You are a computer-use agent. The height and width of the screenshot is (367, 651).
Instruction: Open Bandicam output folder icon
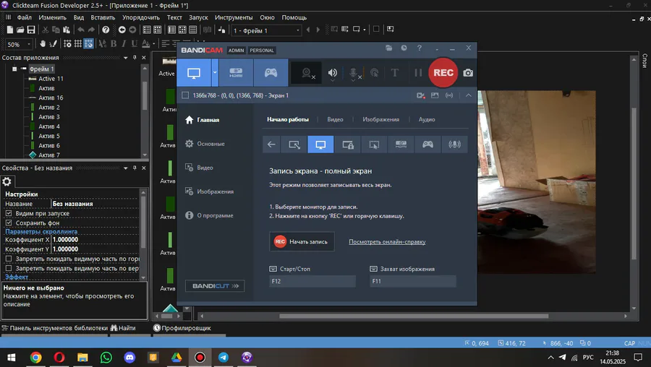tap(388, 48)
